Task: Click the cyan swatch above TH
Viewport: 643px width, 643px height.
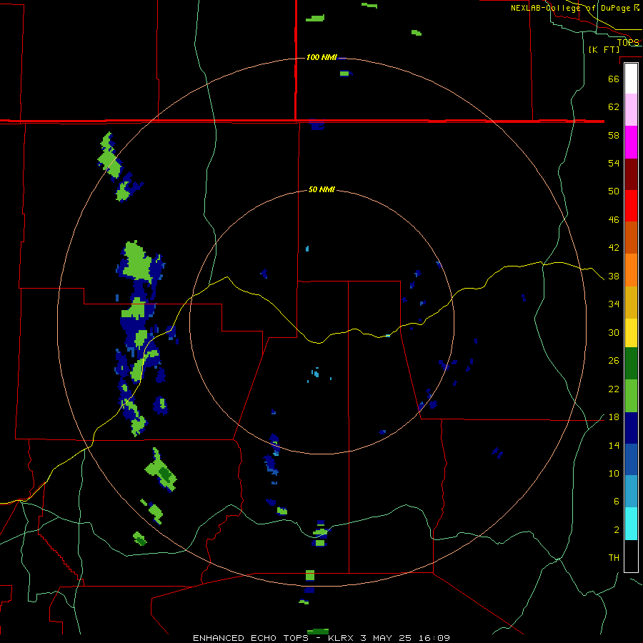Action: tap(631, 524)
